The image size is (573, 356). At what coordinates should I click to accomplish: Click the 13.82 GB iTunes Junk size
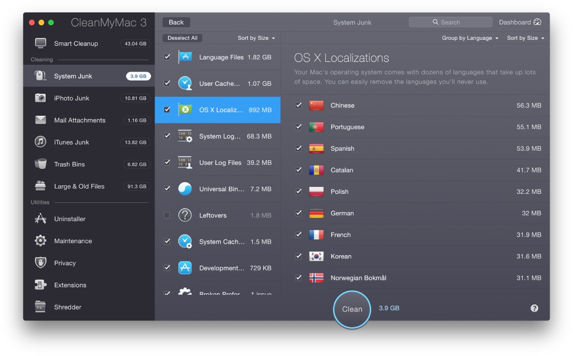[x=136, y=142]
